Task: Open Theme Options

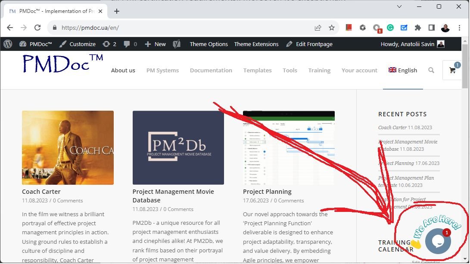Action: [x=209, y=44]
